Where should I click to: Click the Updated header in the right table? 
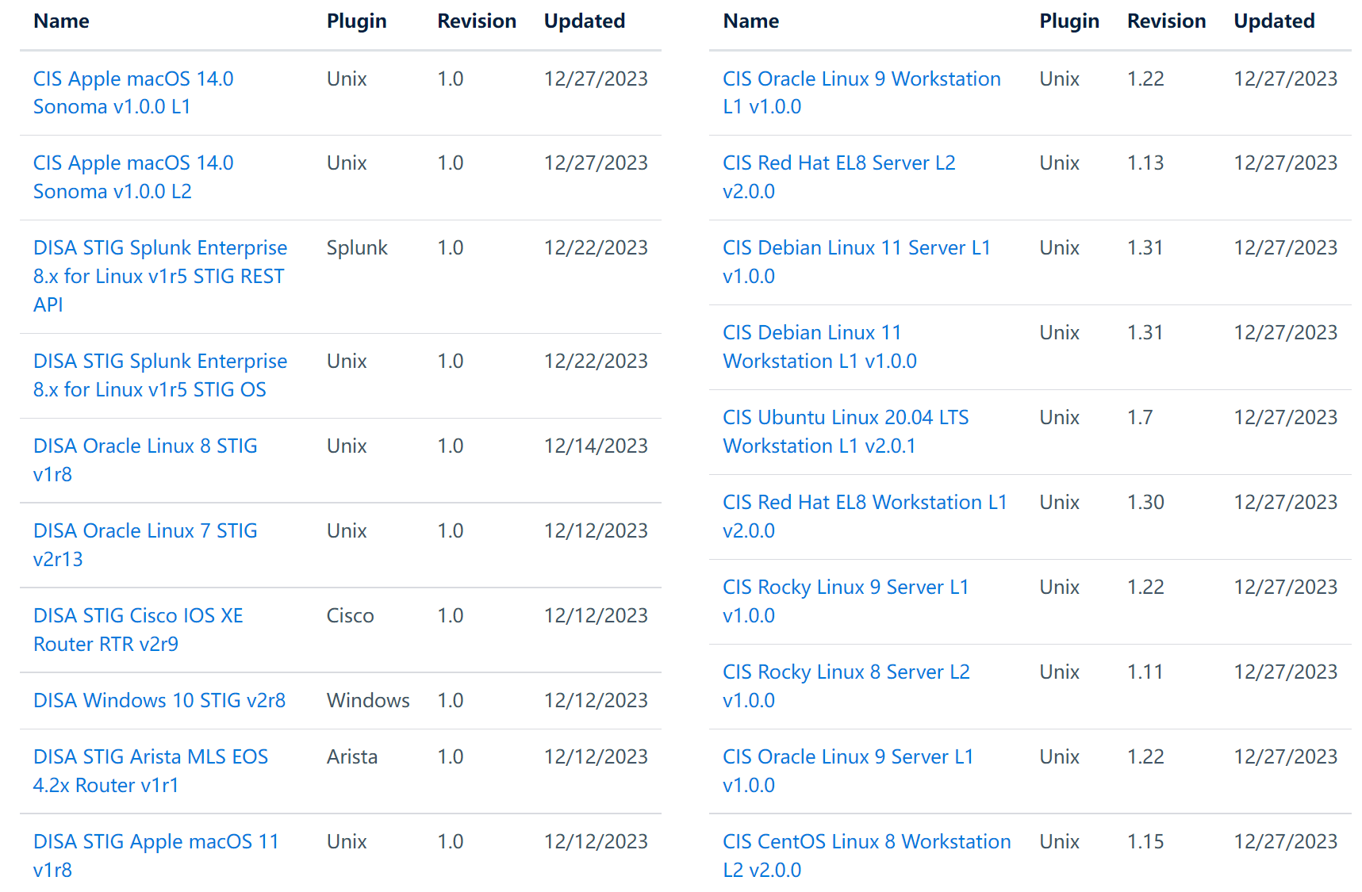click(x=1275, y=21)
